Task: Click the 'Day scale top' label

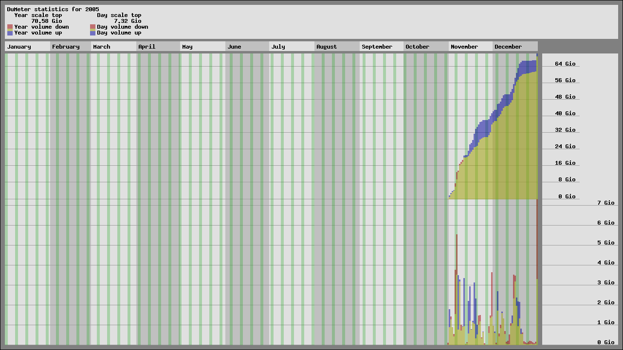Action: pos(119,15)
